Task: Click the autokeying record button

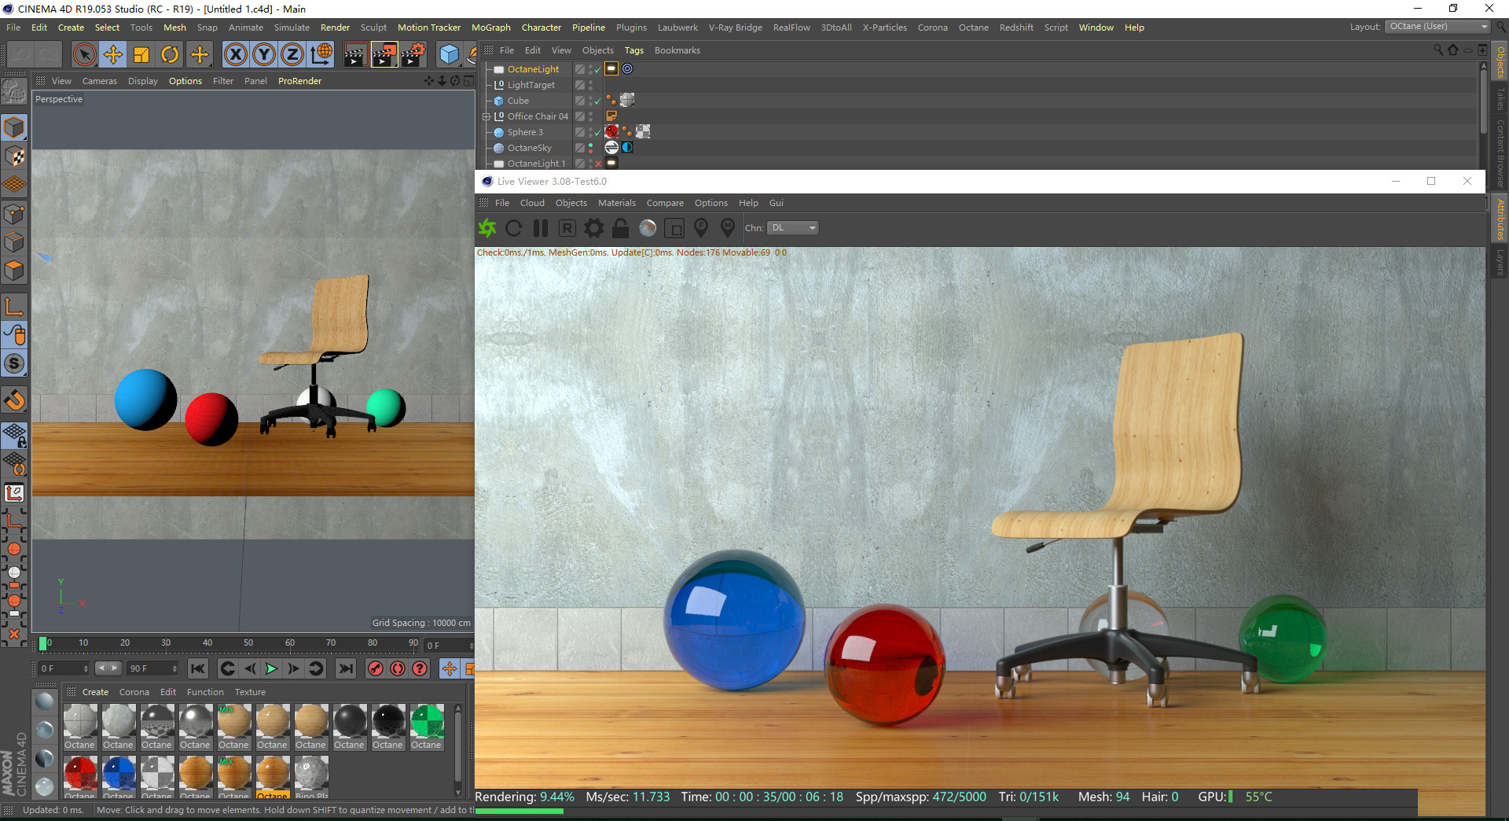Action: pos(376,668)
